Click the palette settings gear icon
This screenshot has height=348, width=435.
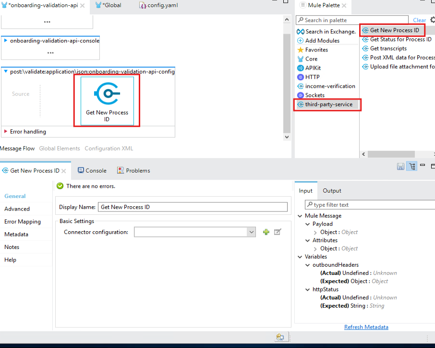pyautogui.click(x=432, y=20)
